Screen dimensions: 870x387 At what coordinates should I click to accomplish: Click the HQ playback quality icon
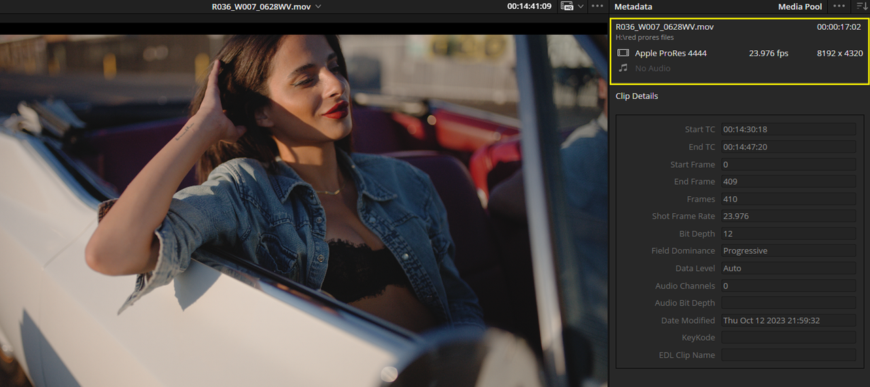(x=568, y=6)
